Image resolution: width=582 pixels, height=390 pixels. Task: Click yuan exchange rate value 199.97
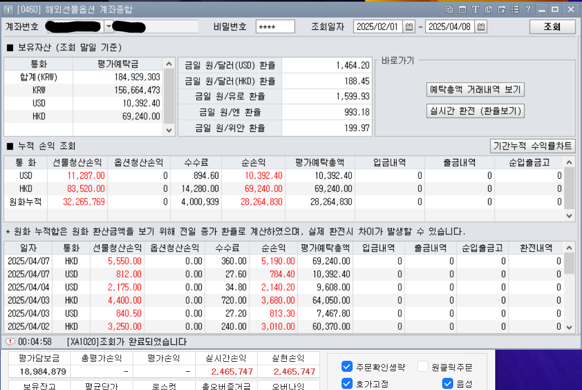[356, 128]
